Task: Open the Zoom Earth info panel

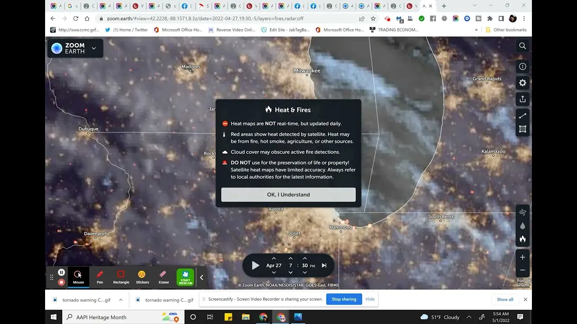Action: [522, 67]
